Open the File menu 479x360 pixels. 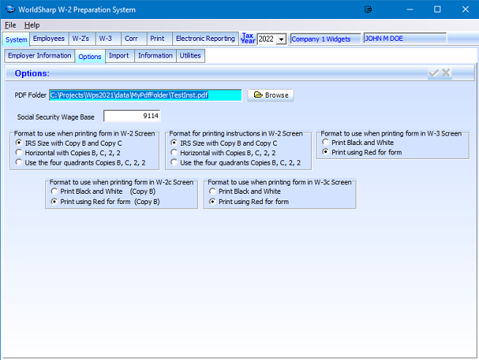point(10,25)
